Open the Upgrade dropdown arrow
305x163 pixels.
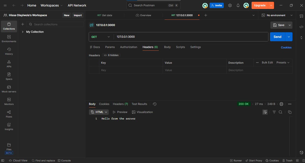(271, 5)
